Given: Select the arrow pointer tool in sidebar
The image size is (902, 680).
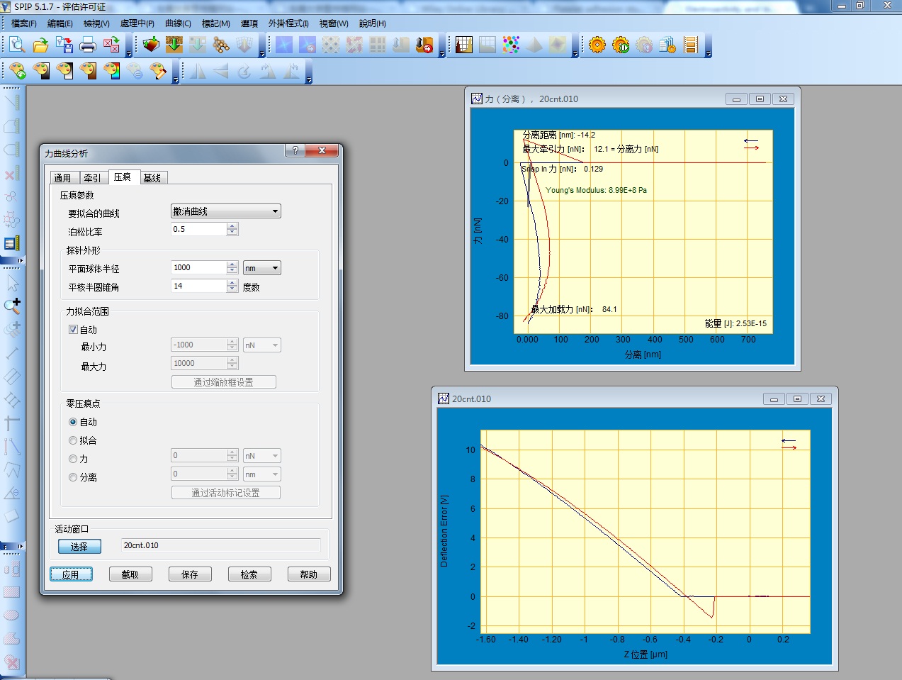Looking at the screenshot, I should point(12,283).
